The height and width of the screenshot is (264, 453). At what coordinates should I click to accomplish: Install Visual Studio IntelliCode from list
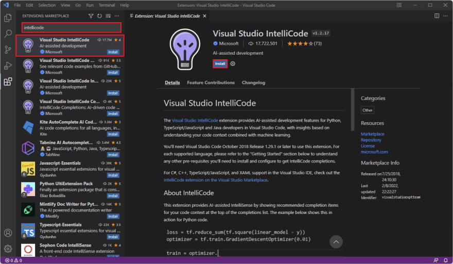113,52
